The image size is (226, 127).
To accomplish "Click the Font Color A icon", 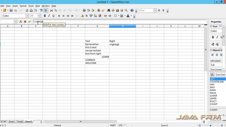I will coord(128,16).
